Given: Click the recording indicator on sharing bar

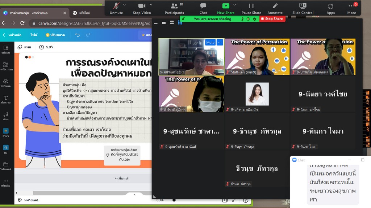Looking at the screenshot, I should pos(248,19).
